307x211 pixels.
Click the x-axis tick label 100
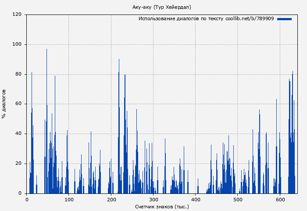pyautogui.click(x=69, y=200)
